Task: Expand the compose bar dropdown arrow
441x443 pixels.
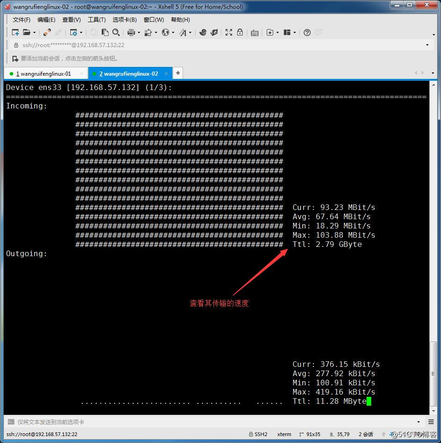Action: 419,422
